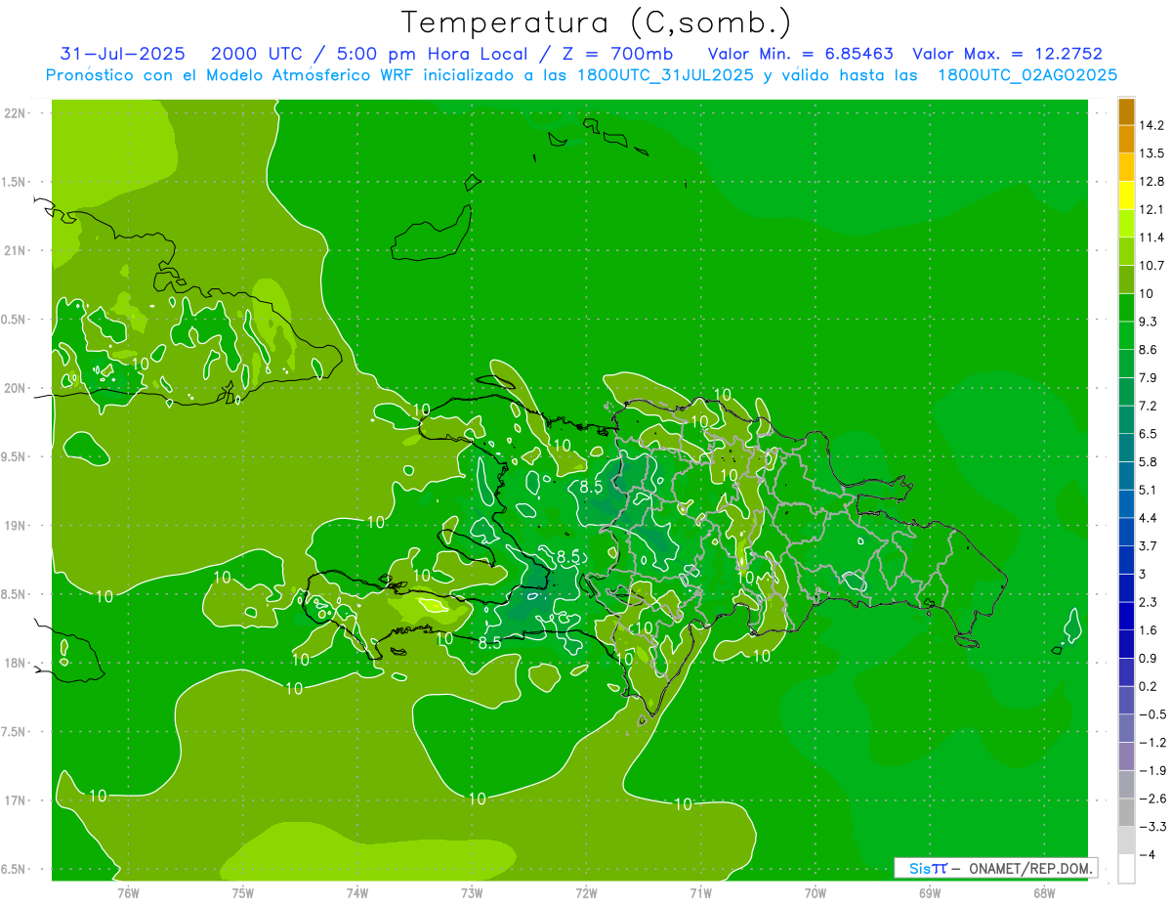Select the 5.1 colorbar scale label
The width and height of the screenshot is (1172, 906).
(1148, 490)
